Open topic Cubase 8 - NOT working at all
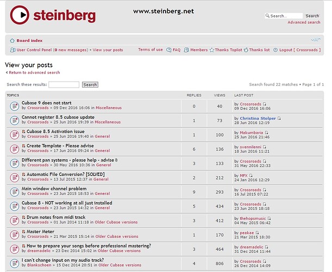This screenshot has height=272, width=332. pyautogui.click(x=67, y=203)
